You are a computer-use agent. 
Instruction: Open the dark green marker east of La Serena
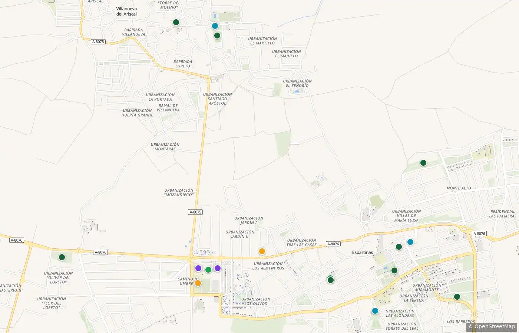point(457,297)
